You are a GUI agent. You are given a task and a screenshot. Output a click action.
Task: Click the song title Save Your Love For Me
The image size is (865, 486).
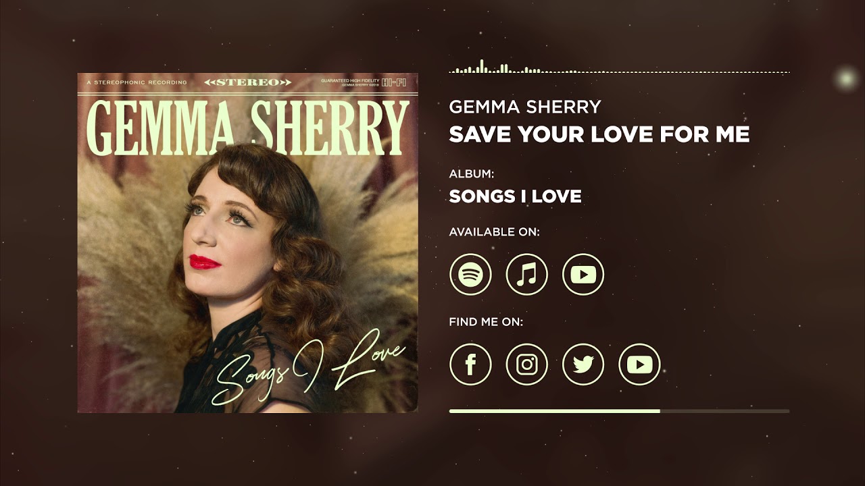(599, 134)
